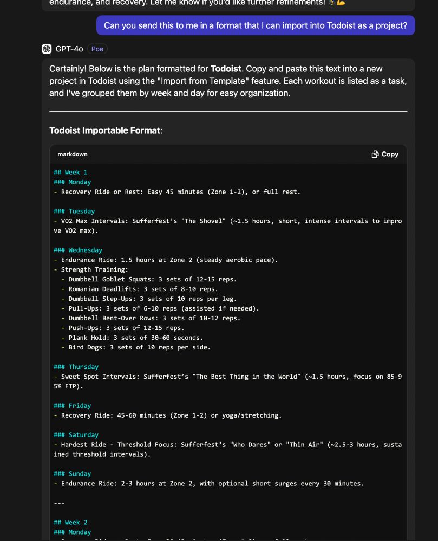The height and width of the screenshot is (541, 438).
Task: Click the 'markdown' code language label
Action: [x=73, y=154]
